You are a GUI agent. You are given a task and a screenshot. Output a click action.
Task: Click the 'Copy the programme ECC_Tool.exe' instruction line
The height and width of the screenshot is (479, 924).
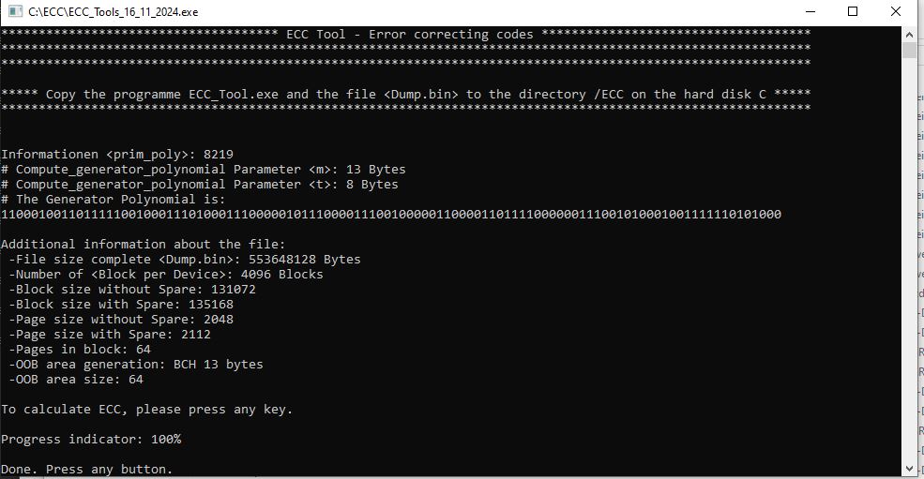(x=406, y=95)
